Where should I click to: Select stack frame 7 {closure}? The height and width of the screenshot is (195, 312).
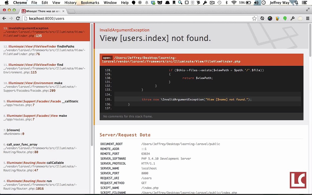click(x=45, y=132)
